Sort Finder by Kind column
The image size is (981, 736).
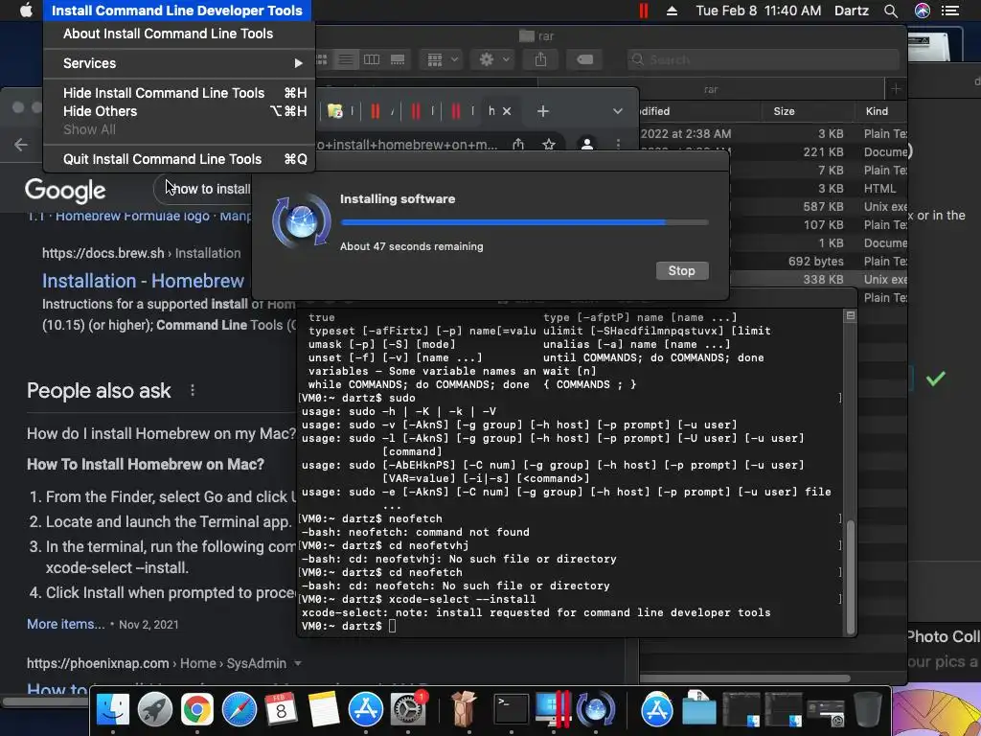pos(881,111)
